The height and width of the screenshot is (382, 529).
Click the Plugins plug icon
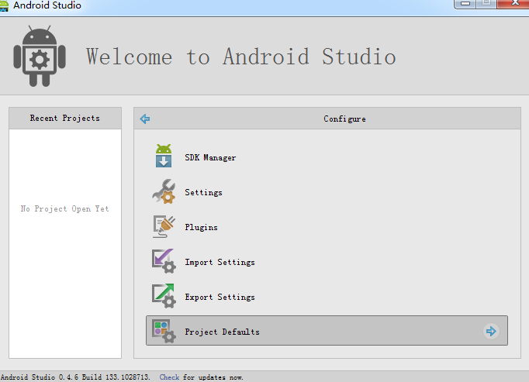164,226
